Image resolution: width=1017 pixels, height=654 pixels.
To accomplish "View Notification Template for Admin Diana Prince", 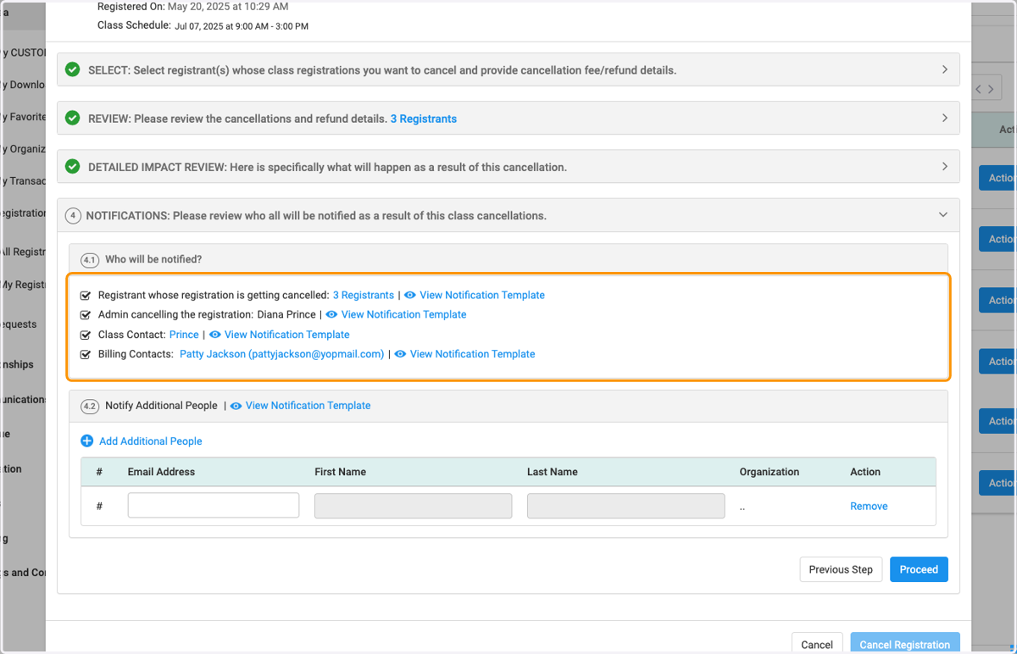I will click(x=403, y=314).
